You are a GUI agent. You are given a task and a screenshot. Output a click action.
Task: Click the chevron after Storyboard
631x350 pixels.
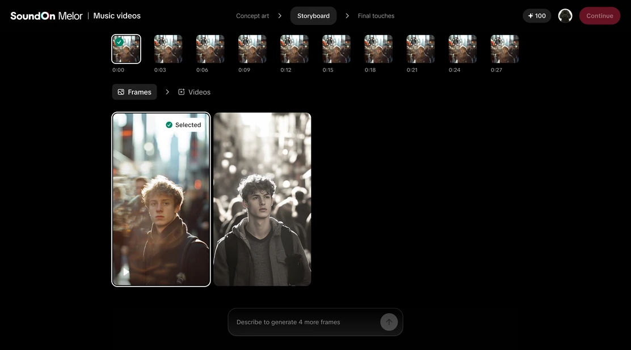(347, 16)
